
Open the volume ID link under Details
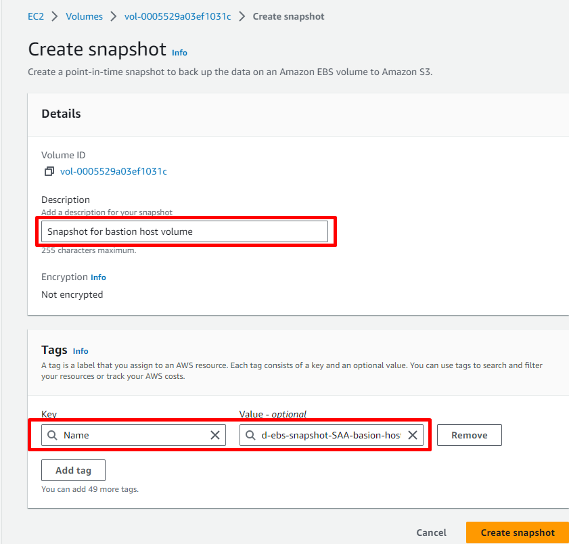click(x=113, y=172)
